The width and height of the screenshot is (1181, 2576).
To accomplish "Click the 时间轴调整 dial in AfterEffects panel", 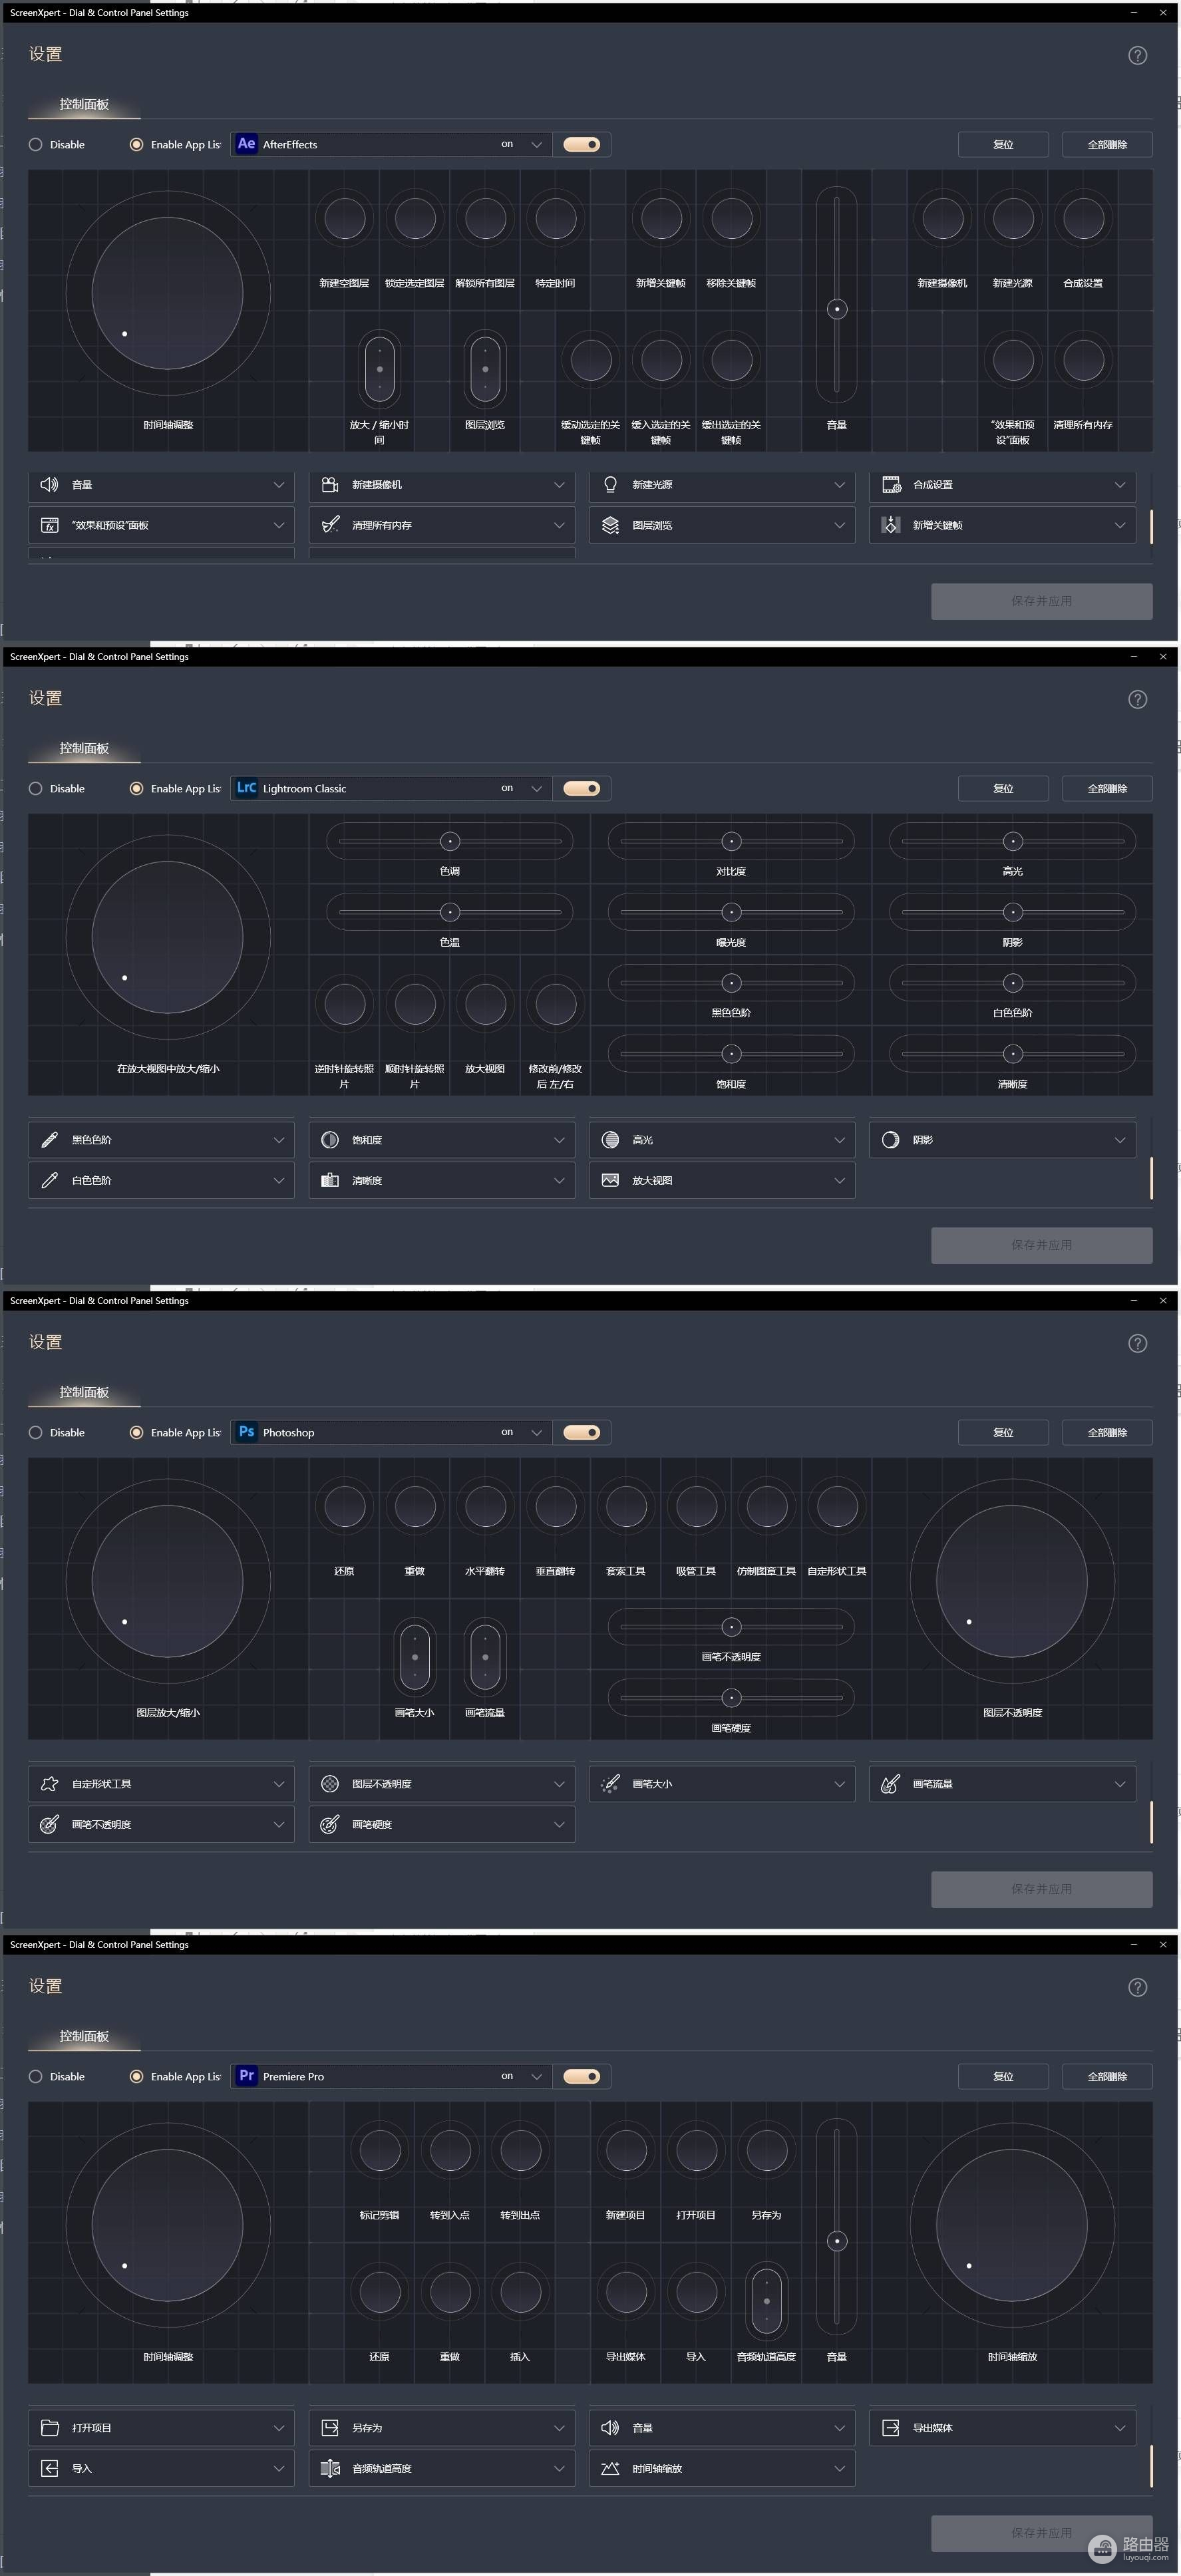I will tap(168, 294).
